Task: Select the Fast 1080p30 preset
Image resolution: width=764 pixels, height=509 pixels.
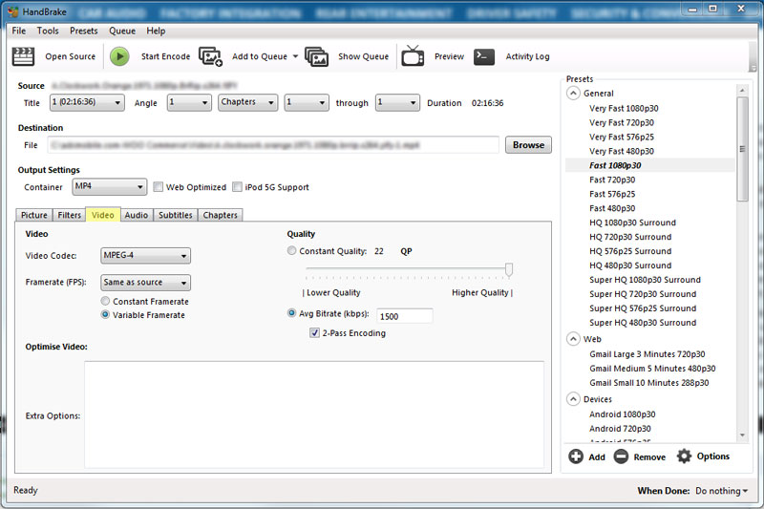Action: click(x=615, y=165)
